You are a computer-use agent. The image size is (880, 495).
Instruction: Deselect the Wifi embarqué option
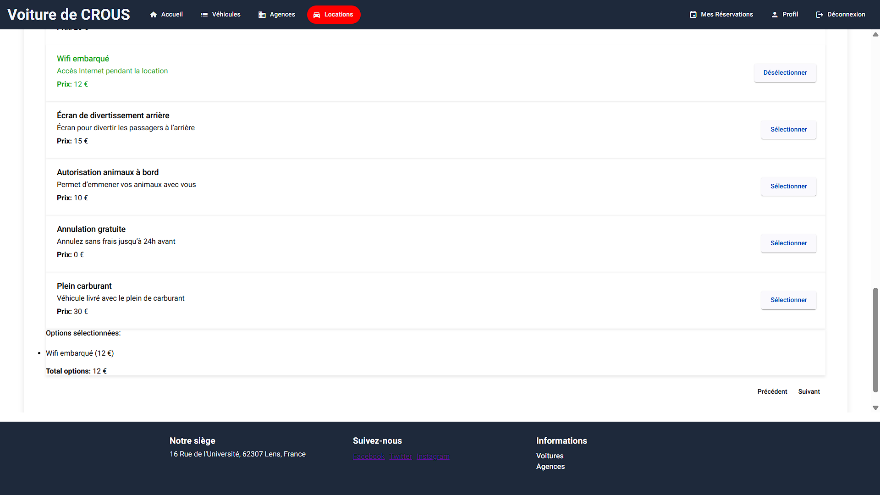point(785,72)
